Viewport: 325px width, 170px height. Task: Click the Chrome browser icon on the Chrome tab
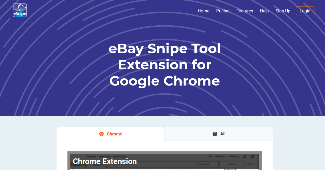101,134
